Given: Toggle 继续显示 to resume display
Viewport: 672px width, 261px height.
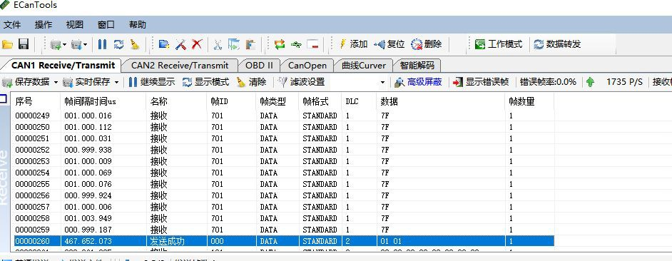Looking at the screenshot, I should (x=152, y=82).
